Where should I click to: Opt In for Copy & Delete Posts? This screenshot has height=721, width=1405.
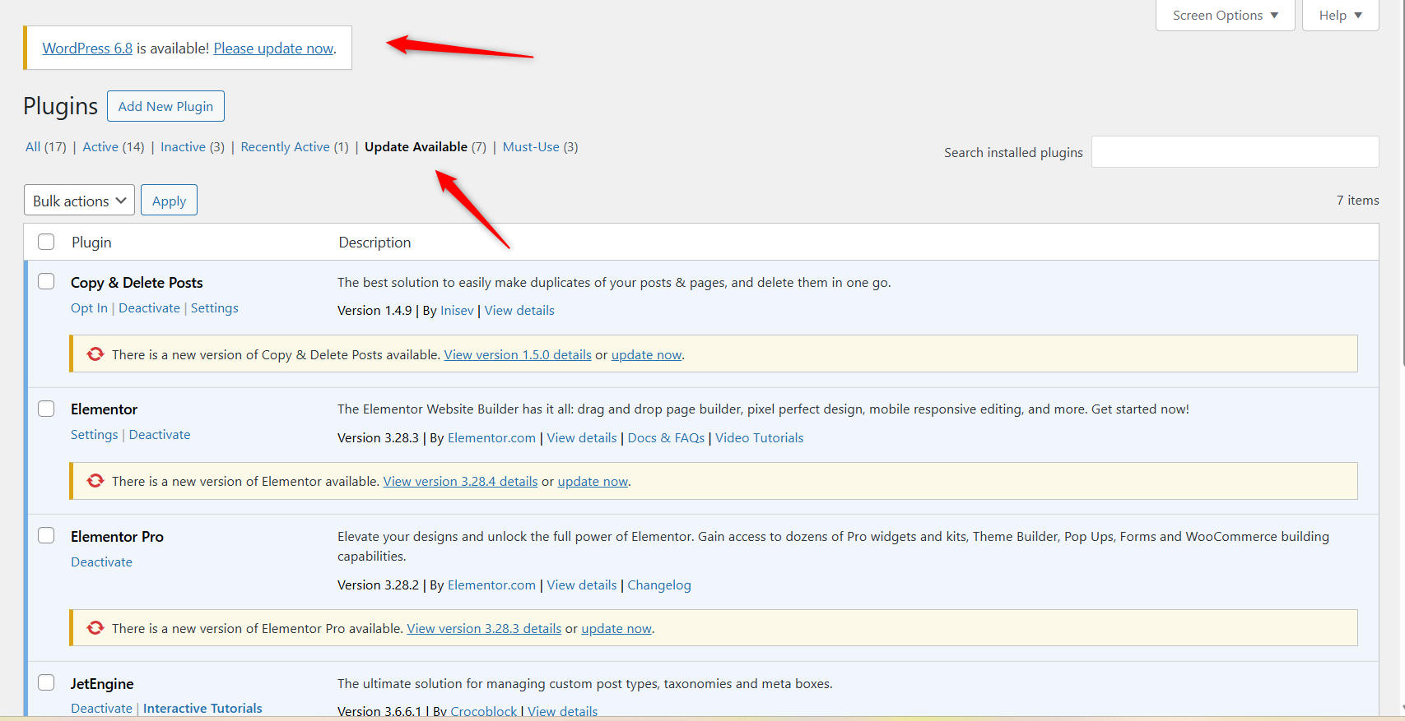[89, 308]
